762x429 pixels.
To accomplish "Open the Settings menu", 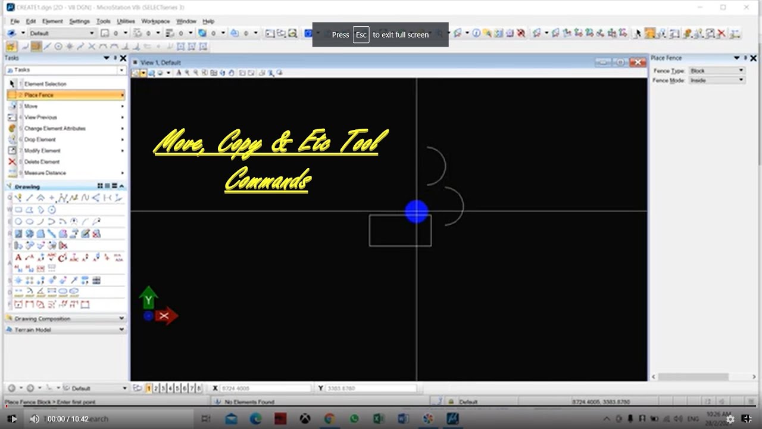I will click(x=79, y=21).
